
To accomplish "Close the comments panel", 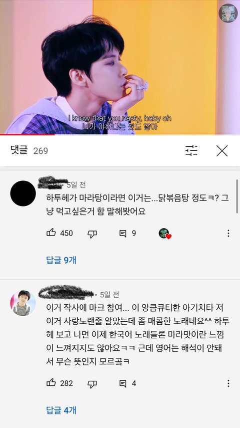I will 222,151.
